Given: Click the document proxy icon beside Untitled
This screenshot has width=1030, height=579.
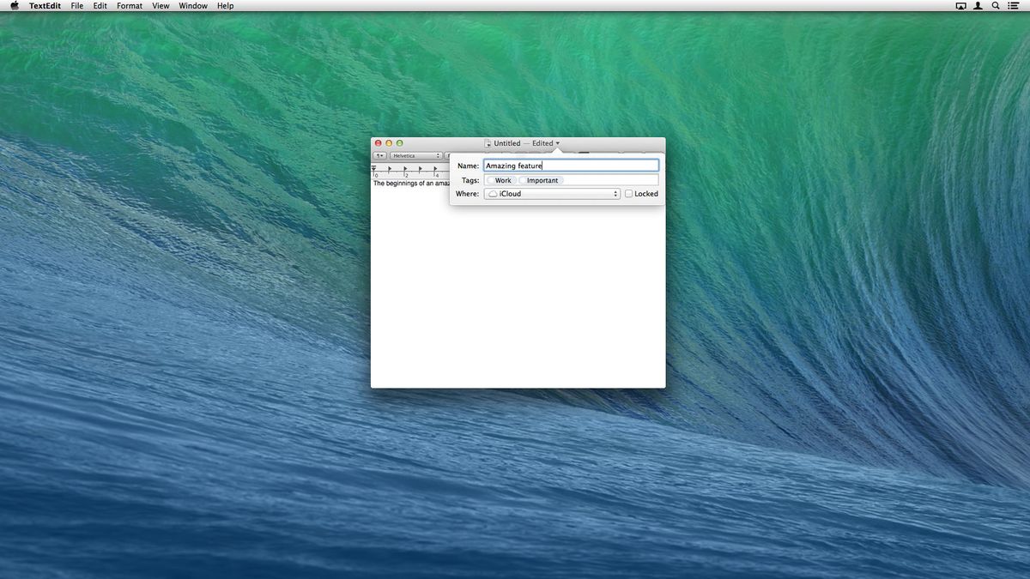Looking at the screenshot, I should pos(488,143).
